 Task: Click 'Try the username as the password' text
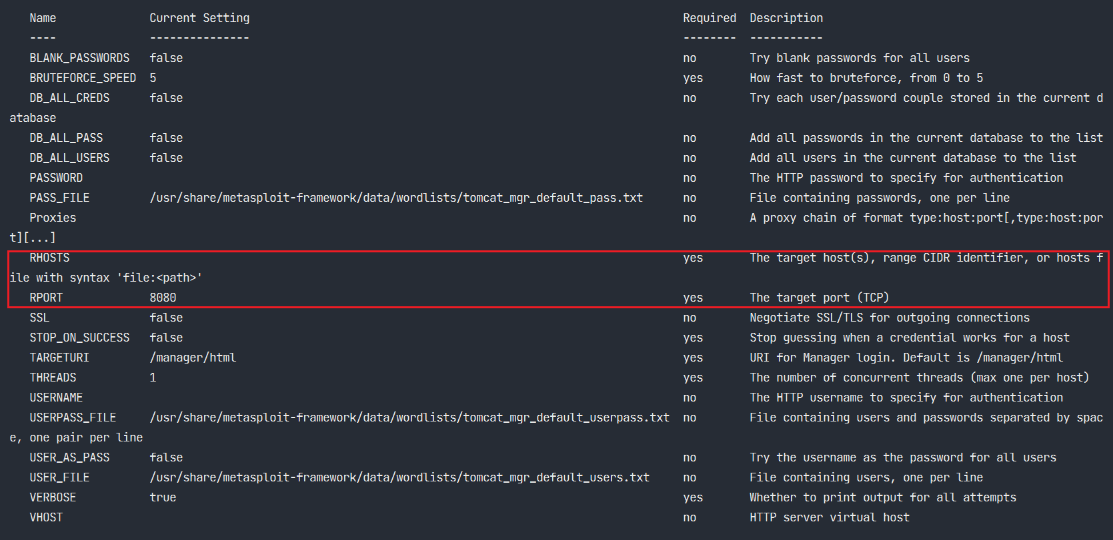903,457
